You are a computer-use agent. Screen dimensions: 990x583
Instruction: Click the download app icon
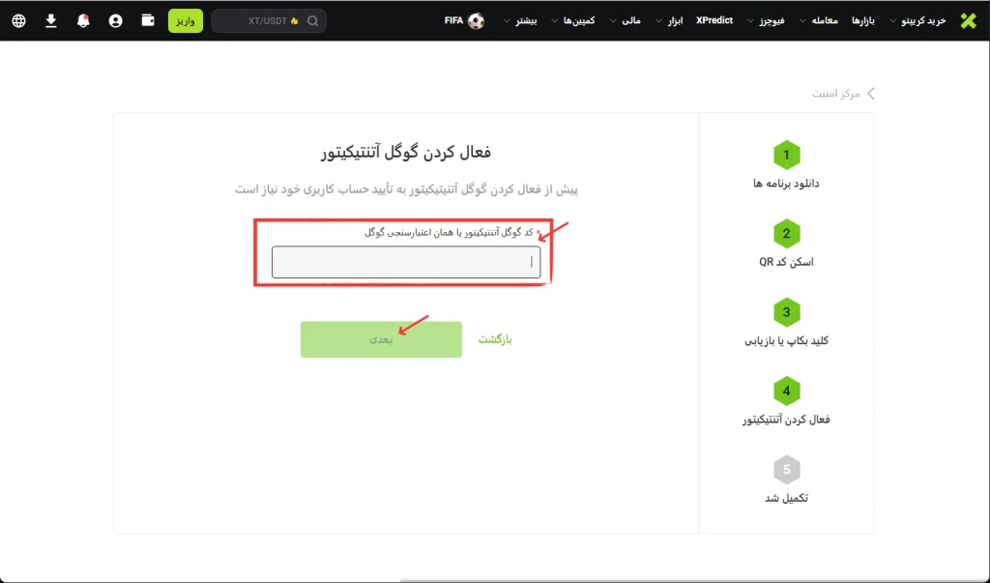coord(51,21)
